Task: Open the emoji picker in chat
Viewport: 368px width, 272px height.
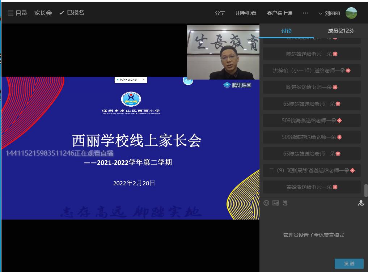Action: click(266, 203)
